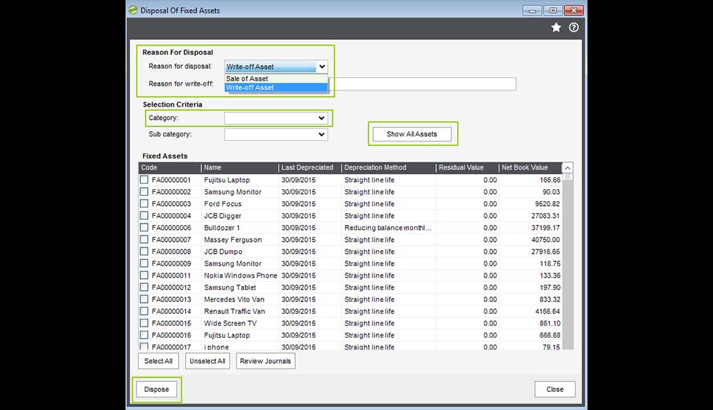Tick checkbox for FA00000001 Fujitsu Laptop
This screenshot has height=410, width=713.
pyautogui.click(x=144, y=179)
